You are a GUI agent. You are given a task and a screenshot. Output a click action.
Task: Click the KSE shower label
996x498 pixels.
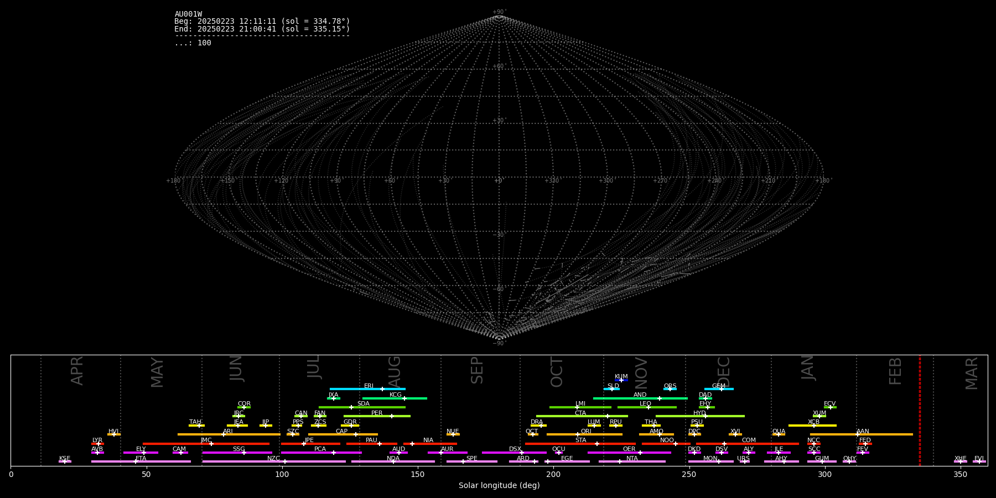[x=65, y=459]
